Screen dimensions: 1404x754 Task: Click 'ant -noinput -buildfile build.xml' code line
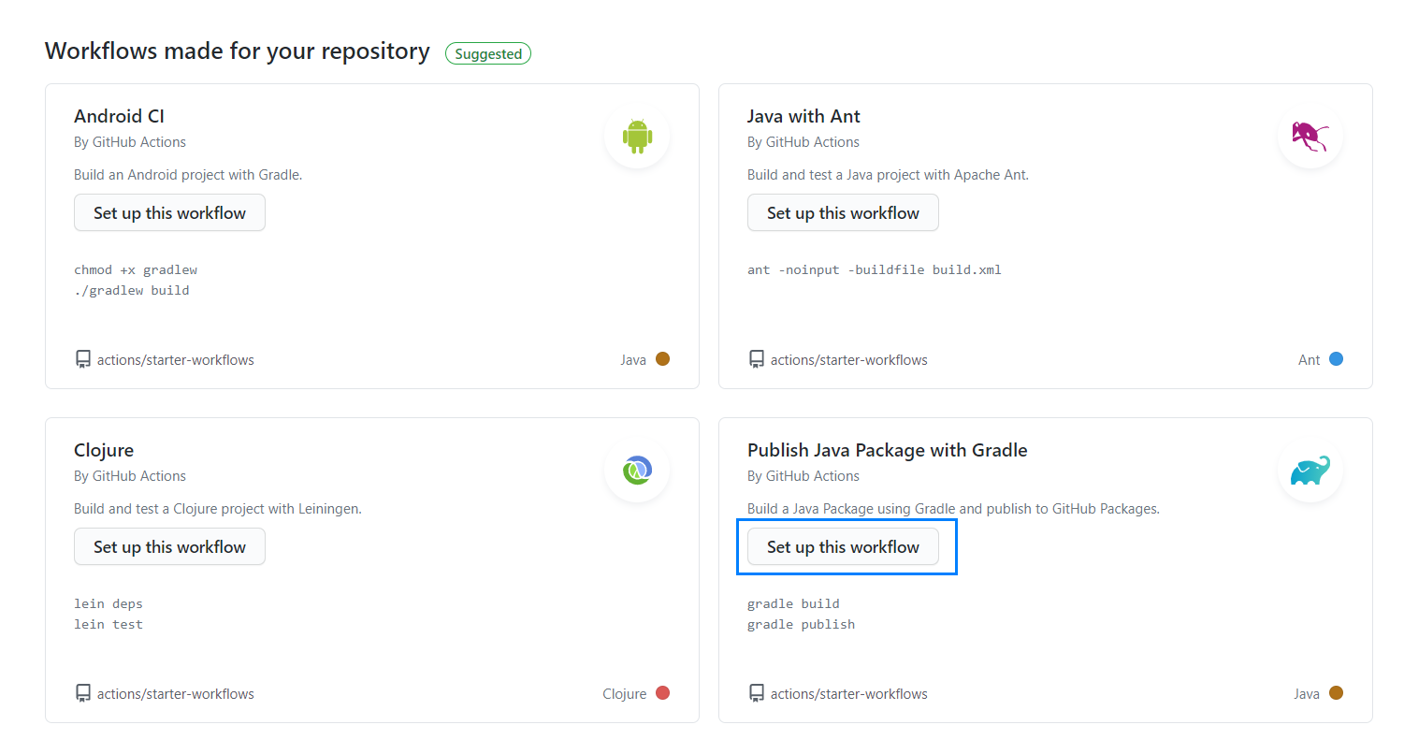[x=875, y=269]
